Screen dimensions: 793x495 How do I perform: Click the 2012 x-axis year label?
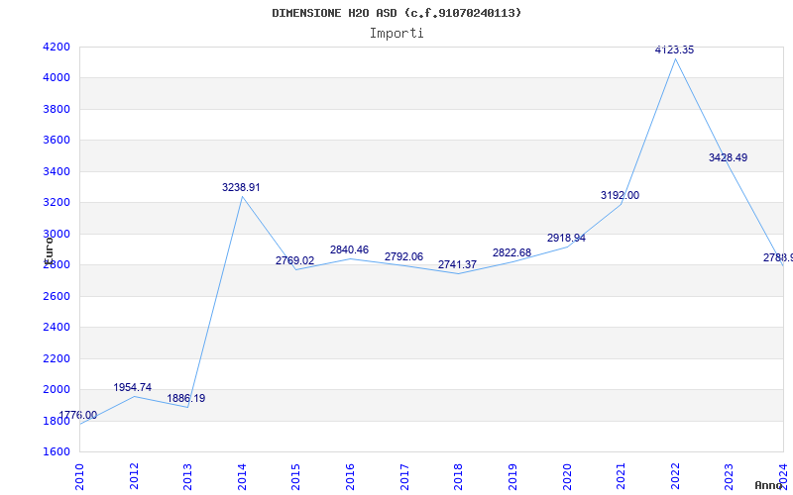[x=134, y=476]
